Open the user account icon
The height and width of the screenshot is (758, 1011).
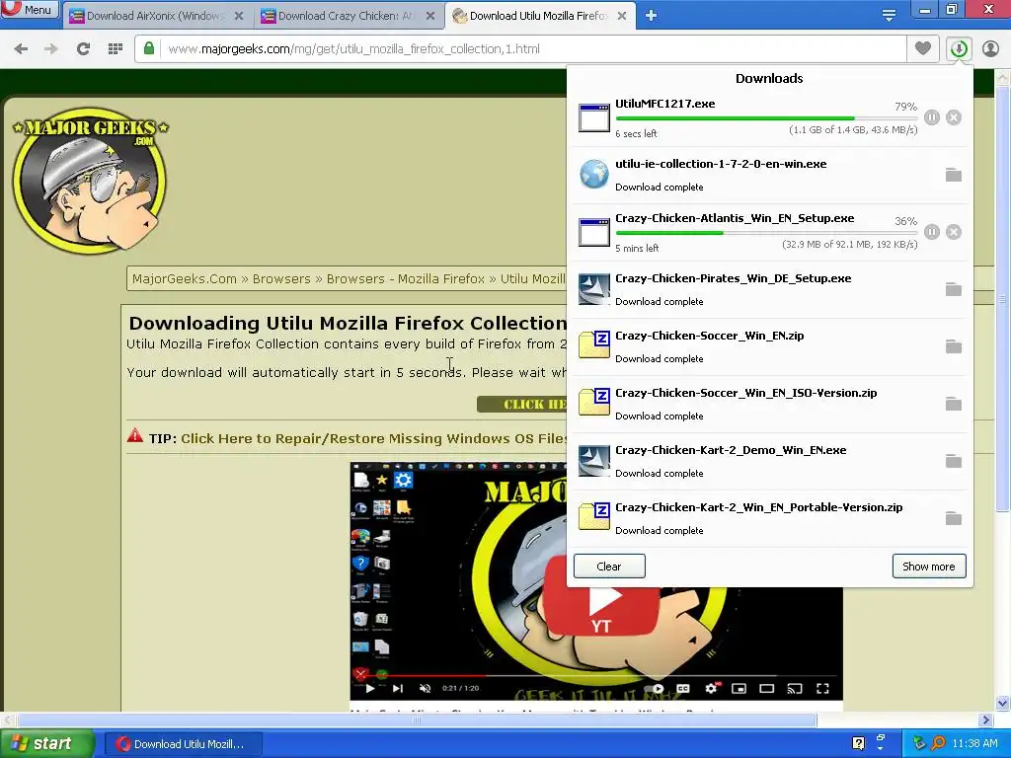coord(990,49)
